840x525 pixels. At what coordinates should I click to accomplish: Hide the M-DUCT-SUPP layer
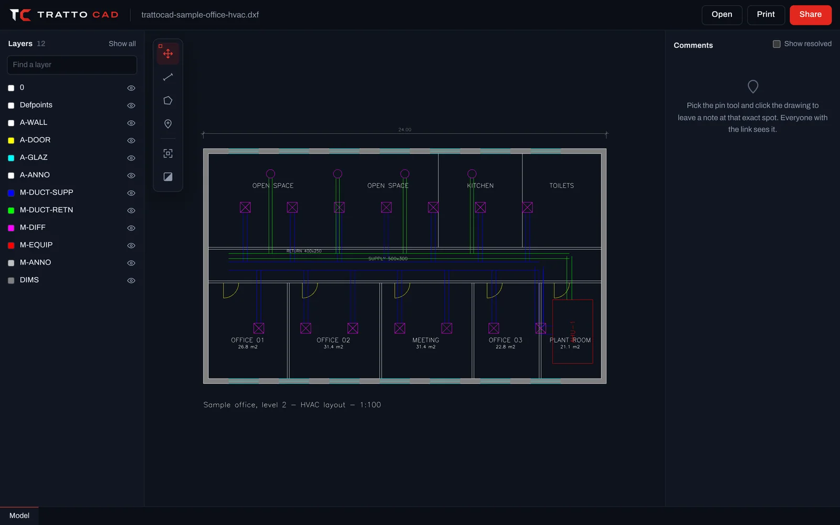click(131, 193)
